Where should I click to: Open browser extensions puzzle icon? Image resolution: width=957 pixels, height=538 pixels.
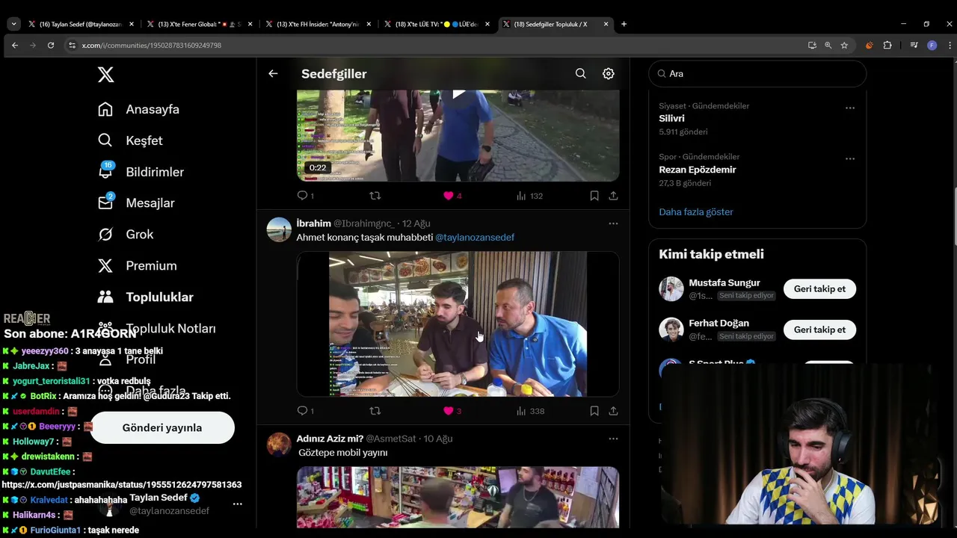click(887, 46)
